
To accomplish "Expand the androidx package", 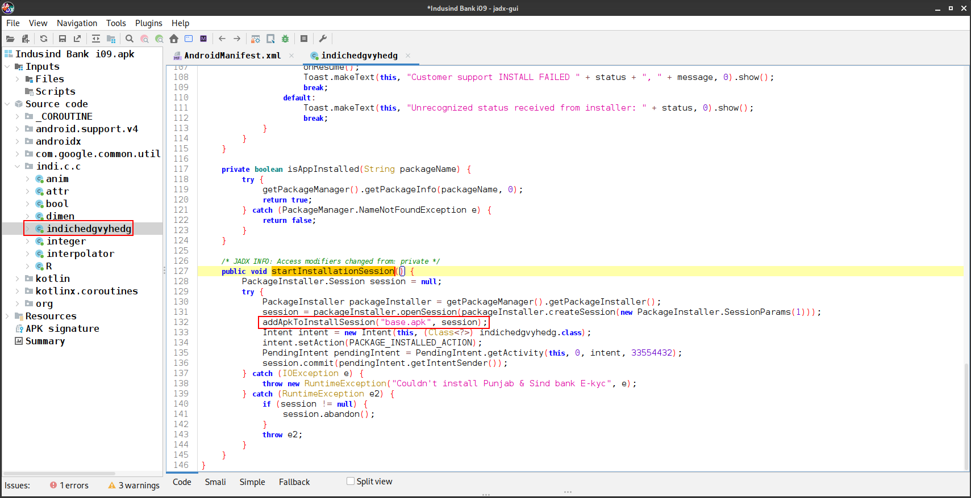I will pyautogui.click(x=18, y=141).
